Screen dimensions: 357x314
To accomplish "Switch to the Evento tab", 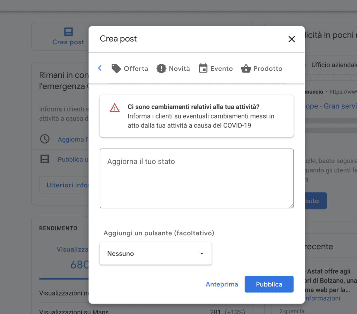I will pyautogui.click(x=221, y=69).
